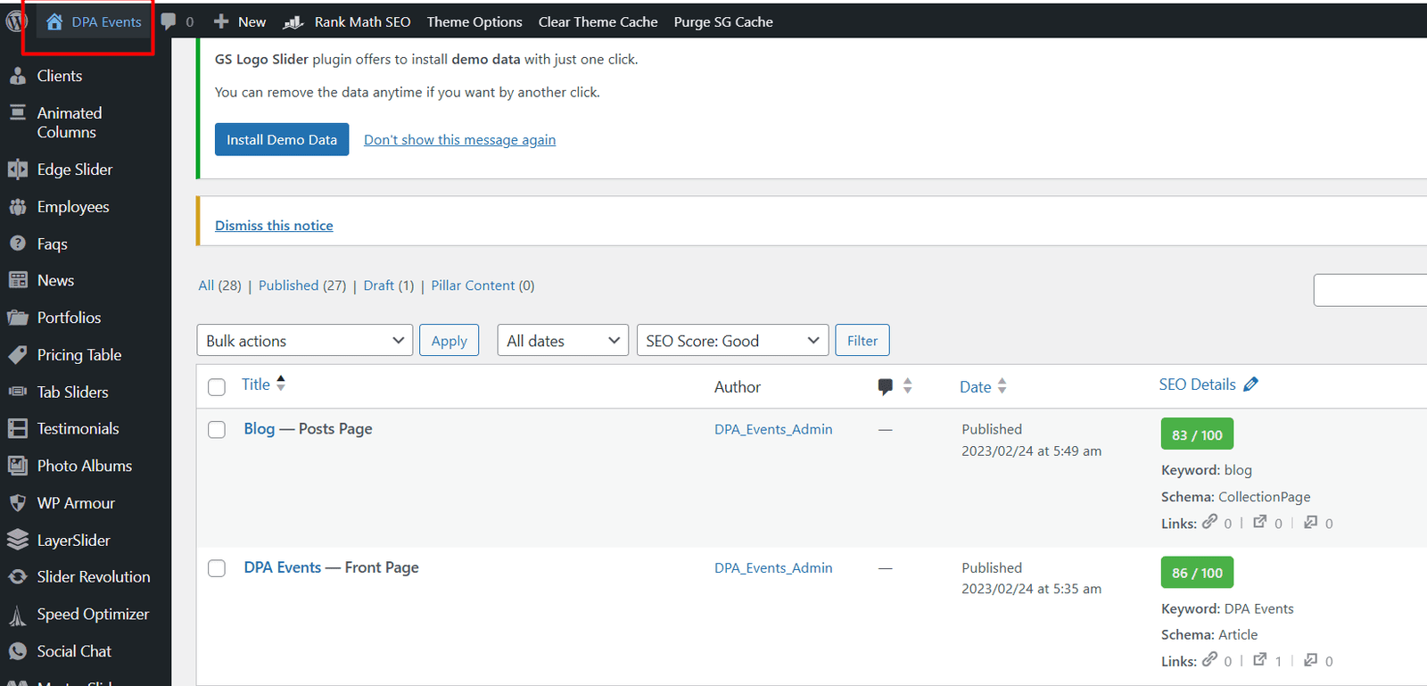Click the Date column sort arrows

pos(1002,386)
